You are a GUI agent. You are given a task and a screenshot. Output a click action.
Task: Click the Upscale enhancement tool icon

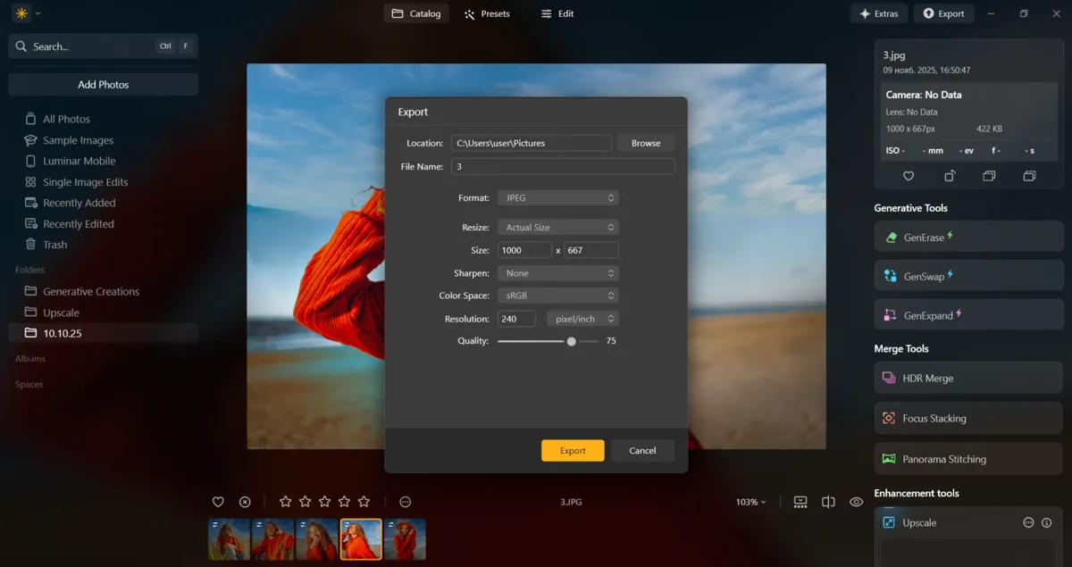pos(889,522)
